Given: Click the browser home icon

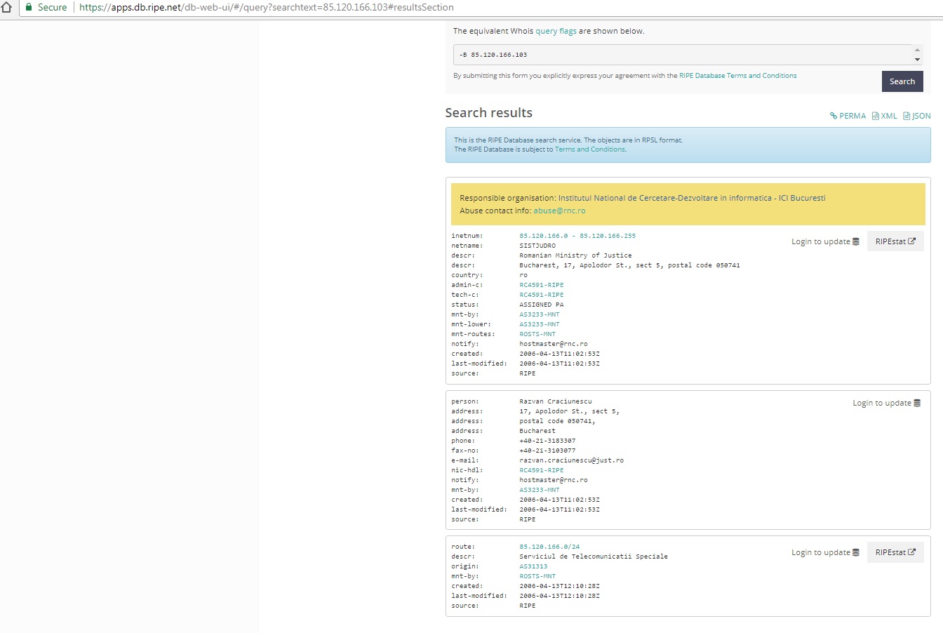Looking at the screenshot, I should 7,7.
